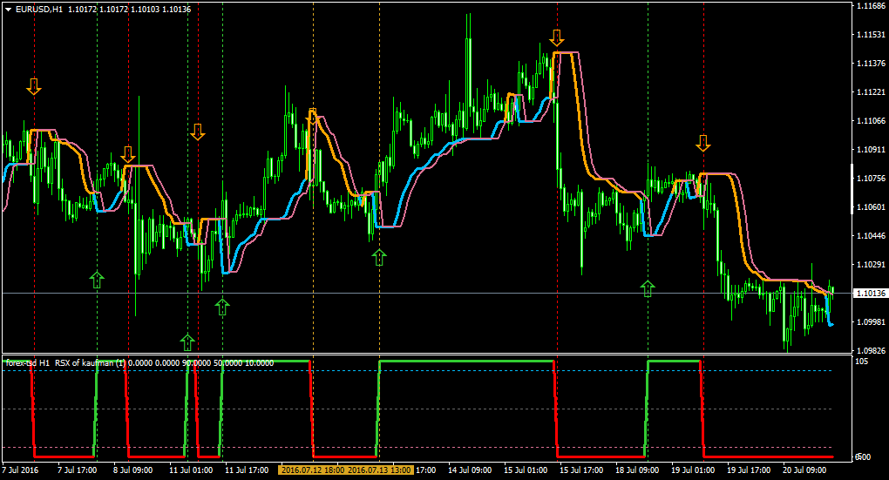Select the orange down arrow on the red line after 11 Jul 01:00
Image resolution: width=889 pixels, height=480 pixels.
click(197, 132)
